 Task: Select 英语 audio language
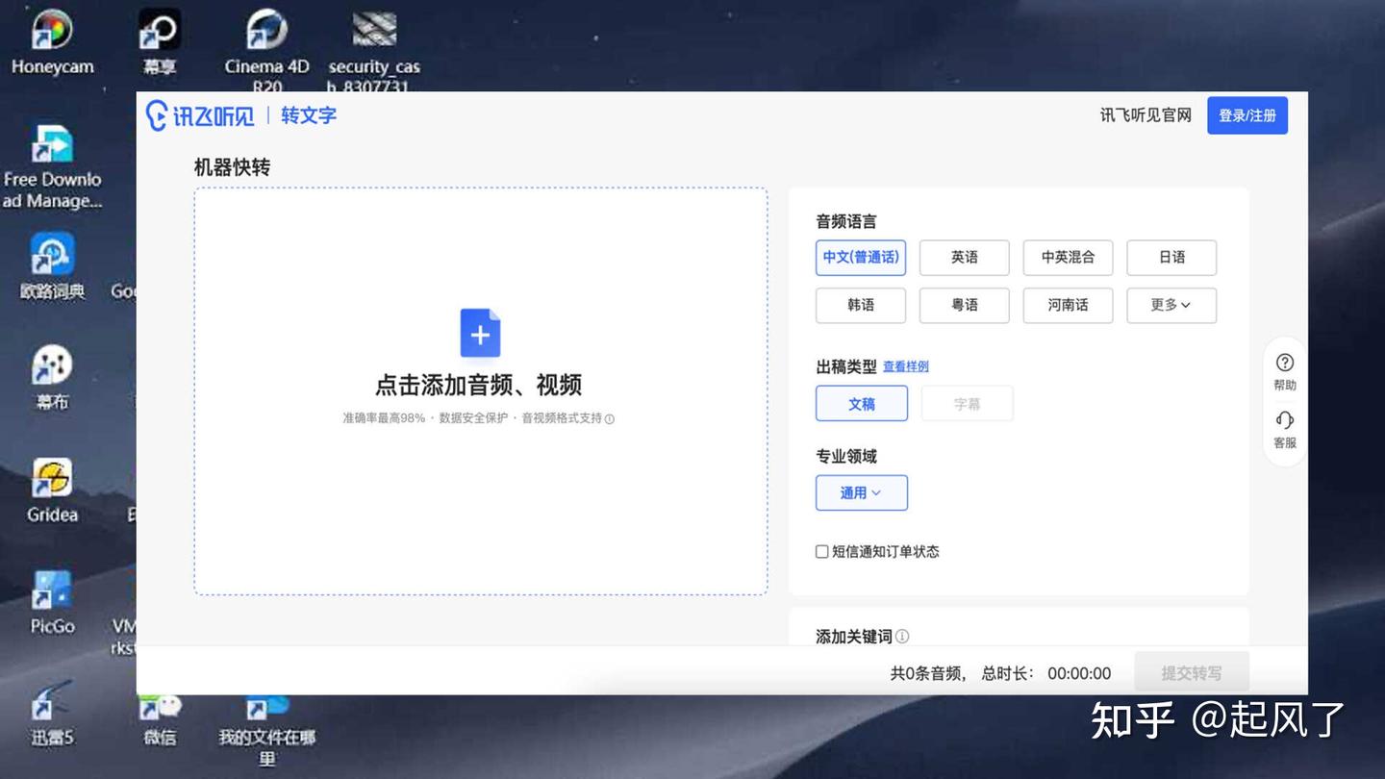(965, 258)
